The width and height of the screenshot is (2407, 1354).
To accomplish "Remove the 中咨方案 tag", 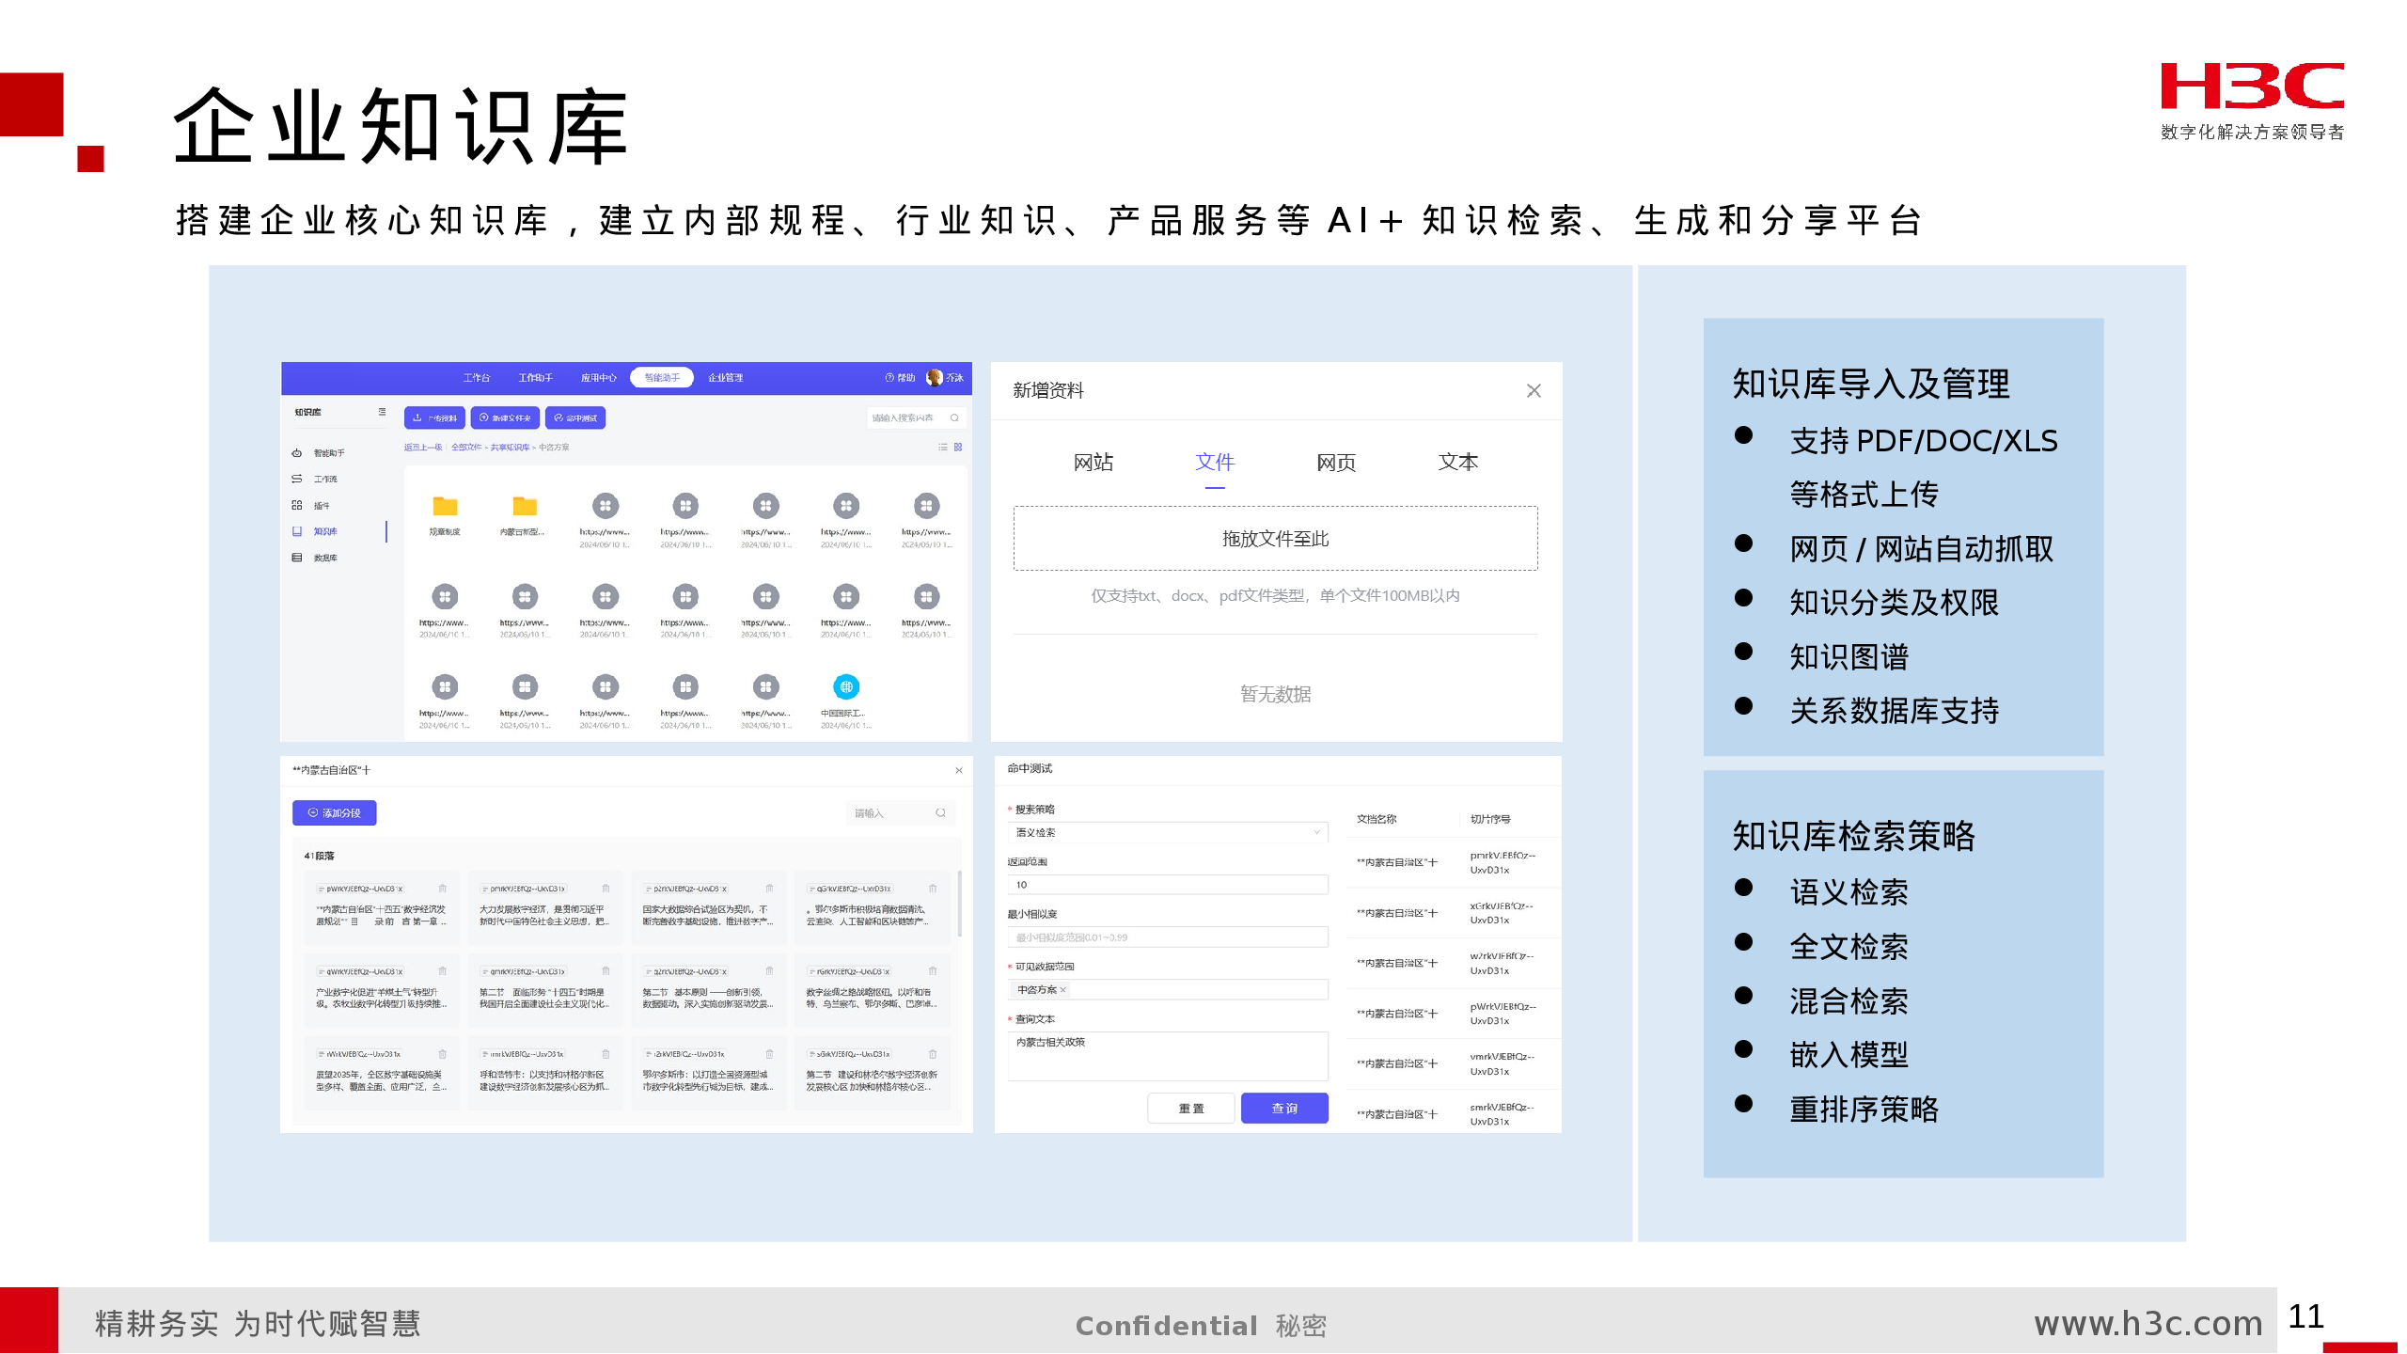I will point(1062,990).
